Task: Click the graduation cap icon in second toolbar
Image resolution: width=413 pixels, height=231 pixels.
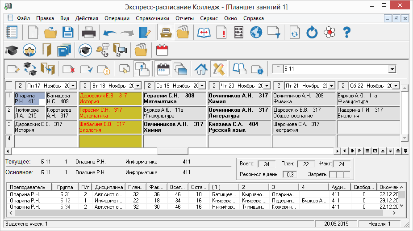Action: 12,49
